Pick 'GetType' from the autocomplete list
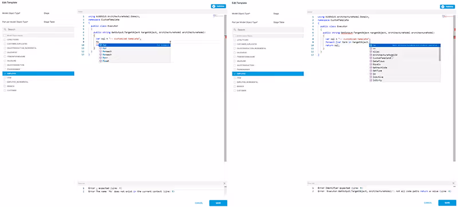The width and height of the screenshot is (458, 207). (x=404, y=71)
